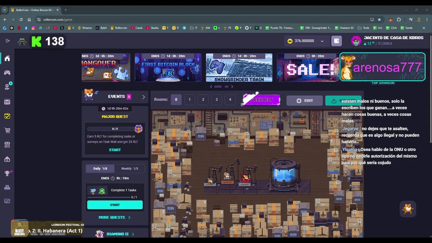432x243 pixels.
Task: Open the trophy rank sidebar icon
Action: (x=7, y=173)
